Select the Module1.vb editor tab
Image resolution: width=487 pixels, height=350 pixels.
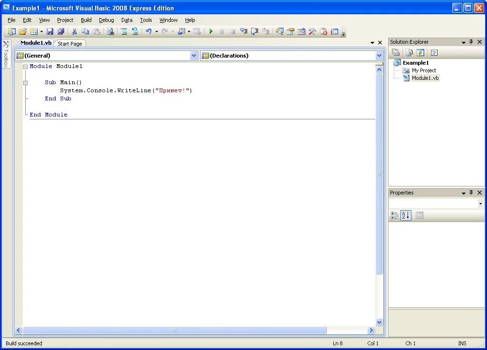click(36, 43)
